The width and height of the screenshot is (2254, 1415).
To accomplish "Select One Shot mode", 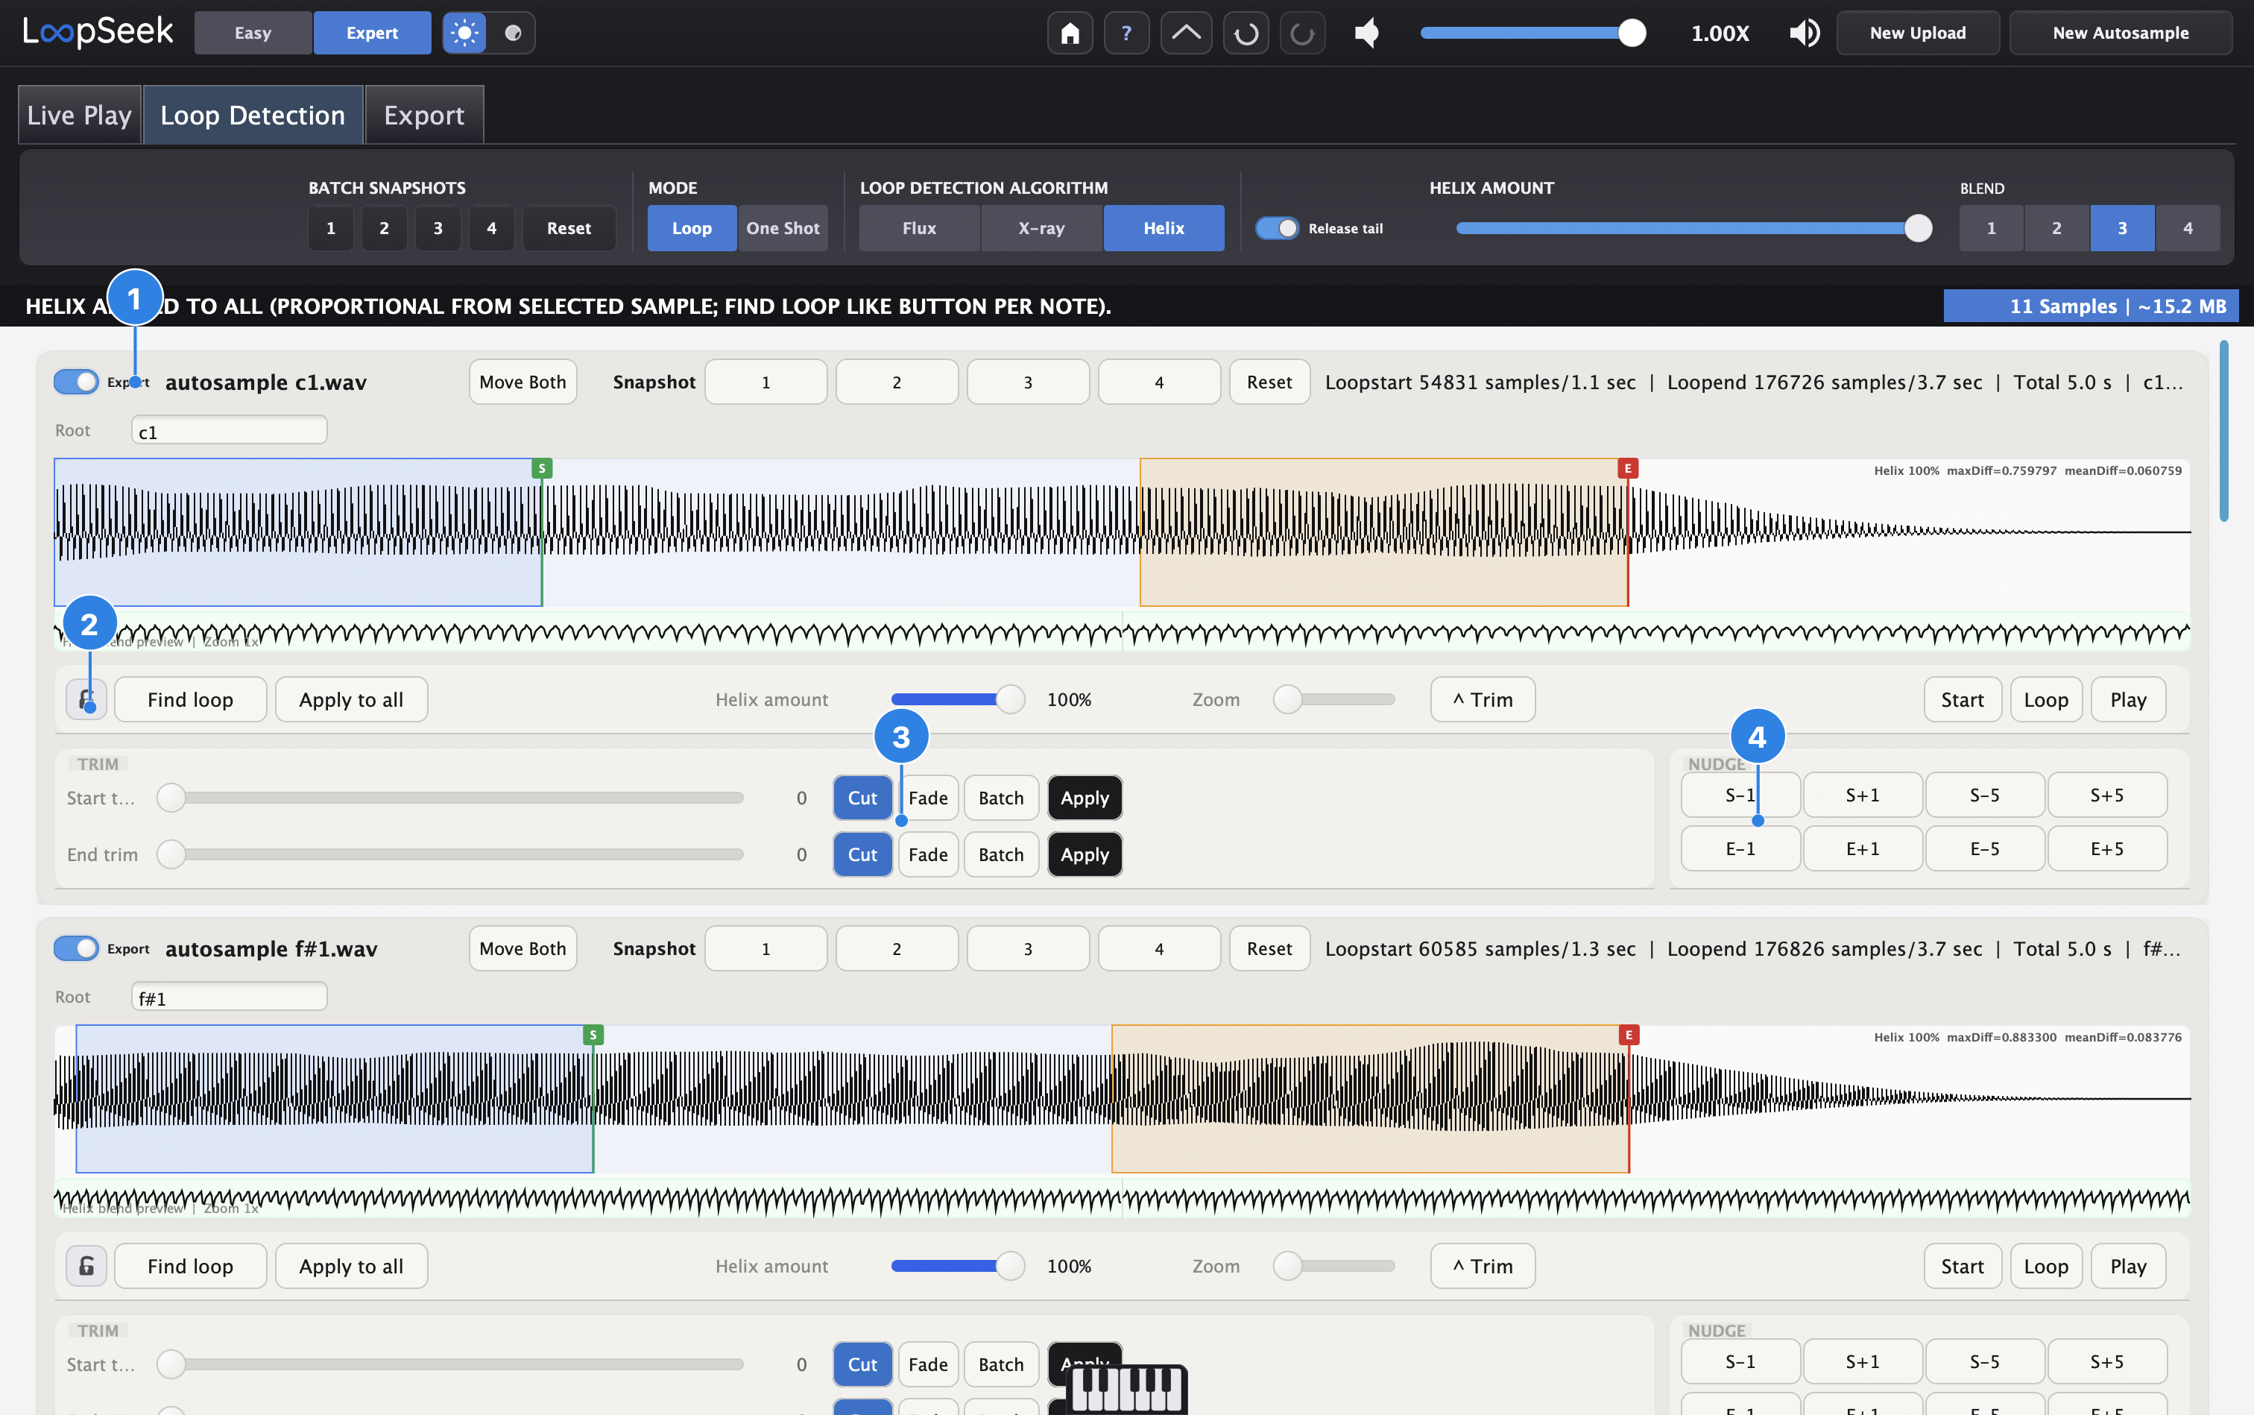I will click(x=782, y=228).
